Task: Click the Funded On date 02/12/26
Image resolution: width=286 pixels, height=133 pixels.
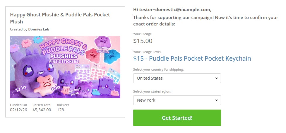Action: click(18, 110)
